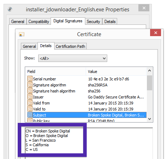Open the Security tab in Properties

(x=93, y=22)
